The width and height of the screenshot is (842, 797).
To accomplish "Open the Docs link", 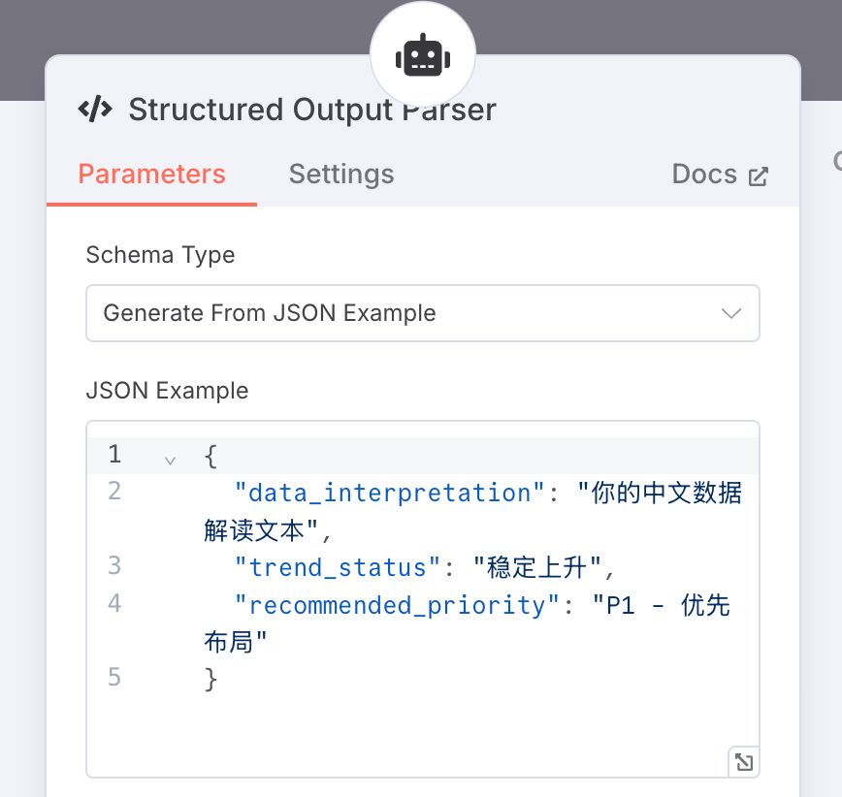I will coord(705,175).
